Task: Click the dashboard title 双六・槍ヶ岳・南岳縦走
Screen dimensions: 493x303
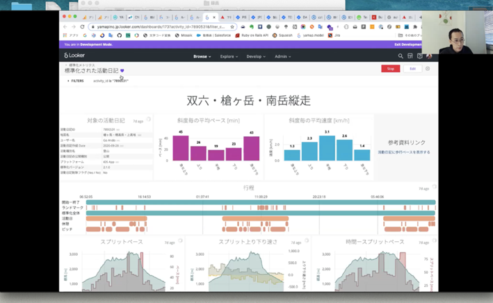Action: tap(248, 101)
